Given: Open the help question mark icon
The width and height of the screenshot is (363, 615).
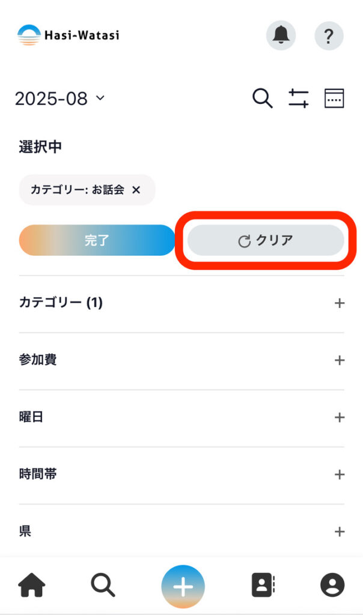Looking at the screenshot, I should click(329, 36).
